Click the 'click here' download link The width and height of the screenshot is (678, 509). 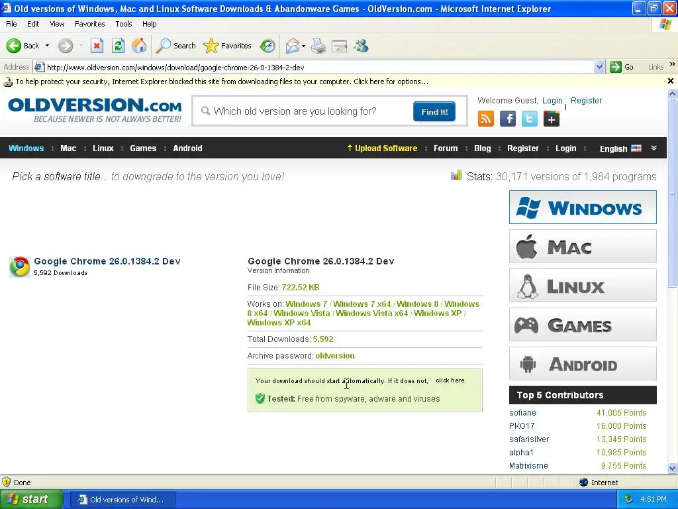click(450, 380)
